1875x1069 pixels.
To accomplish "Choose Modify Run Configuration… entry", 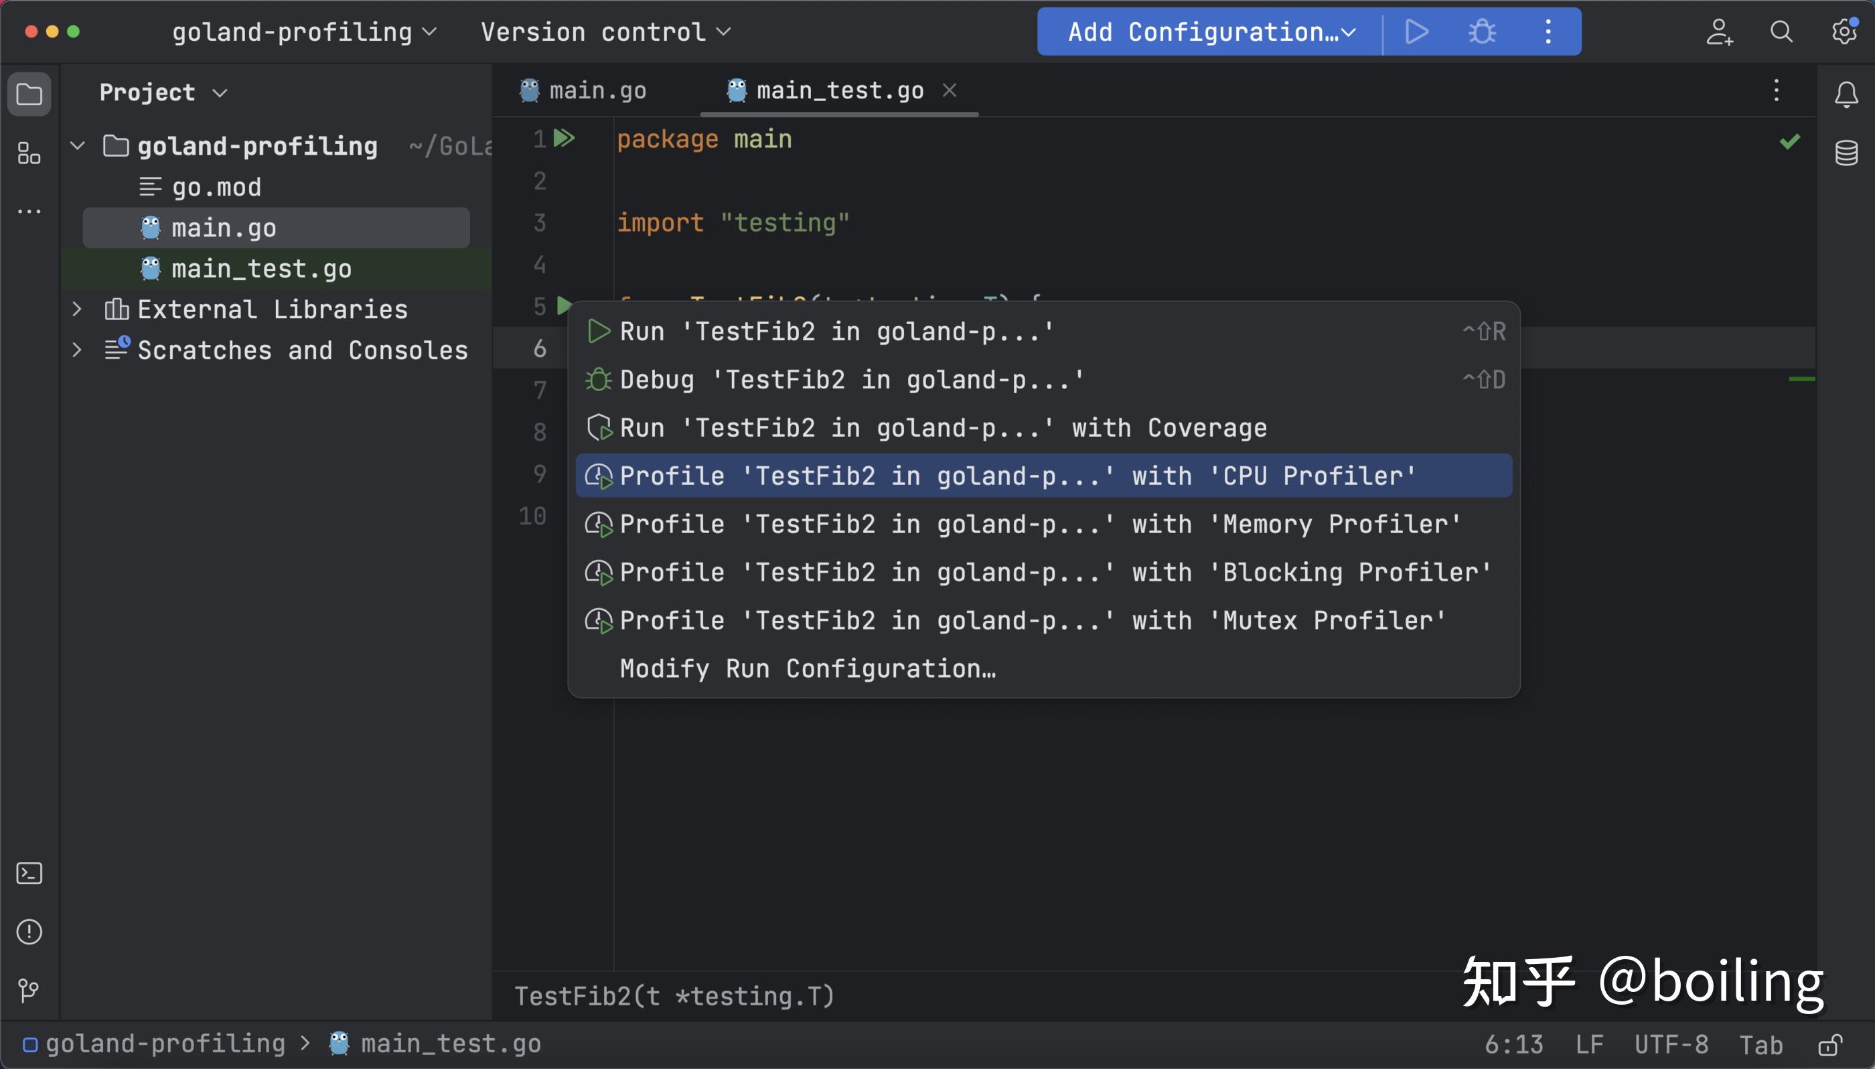I will click(807, 669).
